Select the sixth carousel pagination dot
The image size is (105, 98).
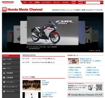pyautogui.click(x=98, y=51)
